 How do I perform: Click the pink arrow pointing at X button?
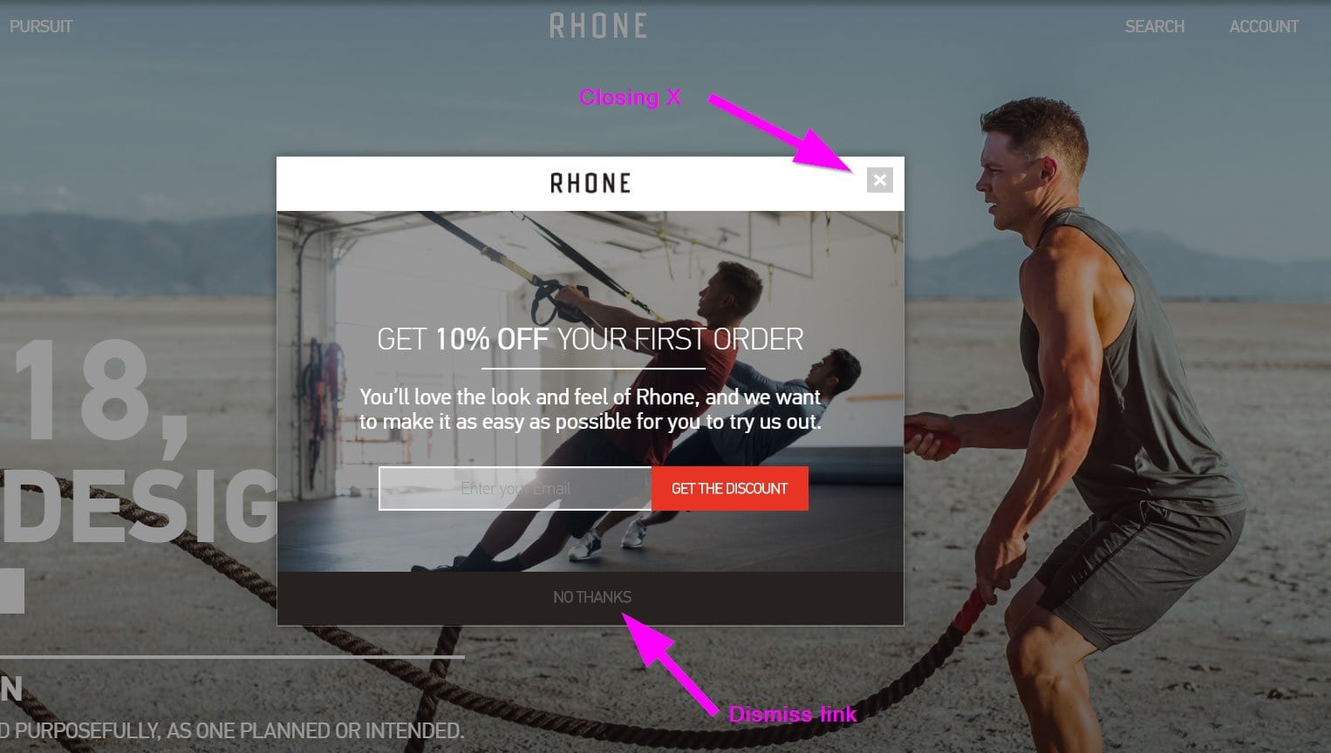[x=781, y=131]
